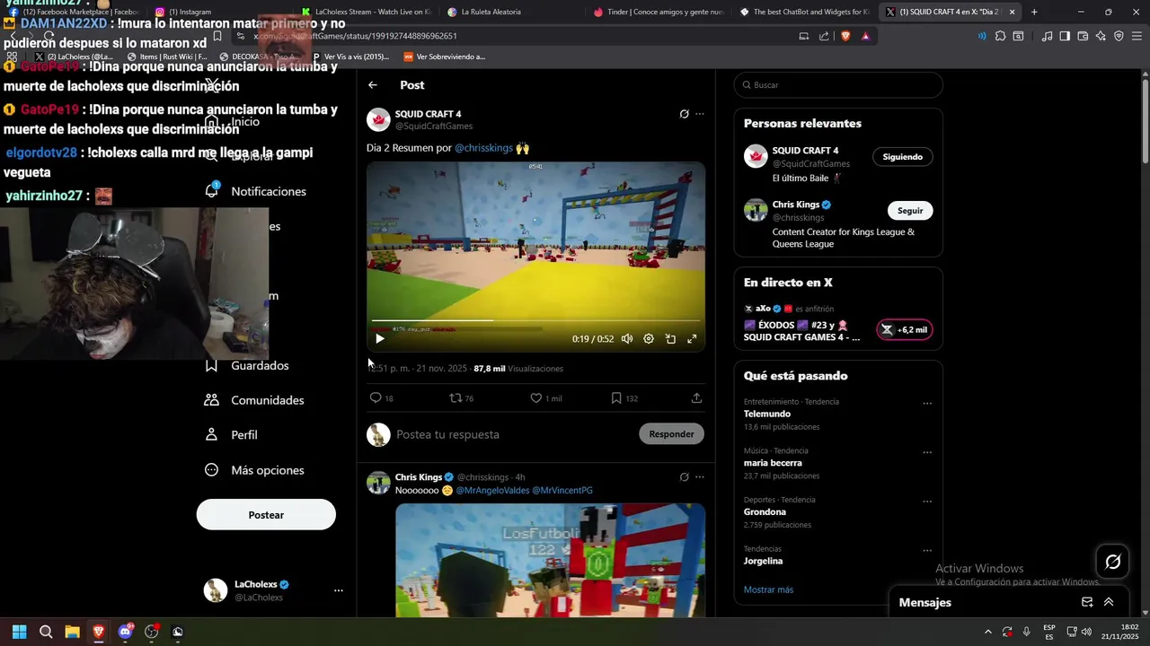Open Grok icon on SQUID CRAFT 4 post

[x=684, y=114]
